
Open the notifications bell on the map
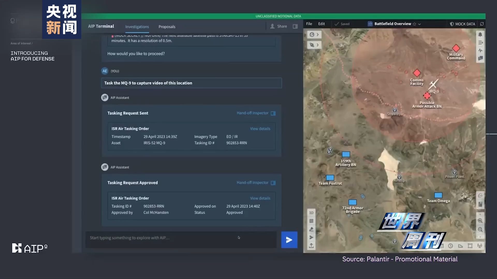[480, 35]
